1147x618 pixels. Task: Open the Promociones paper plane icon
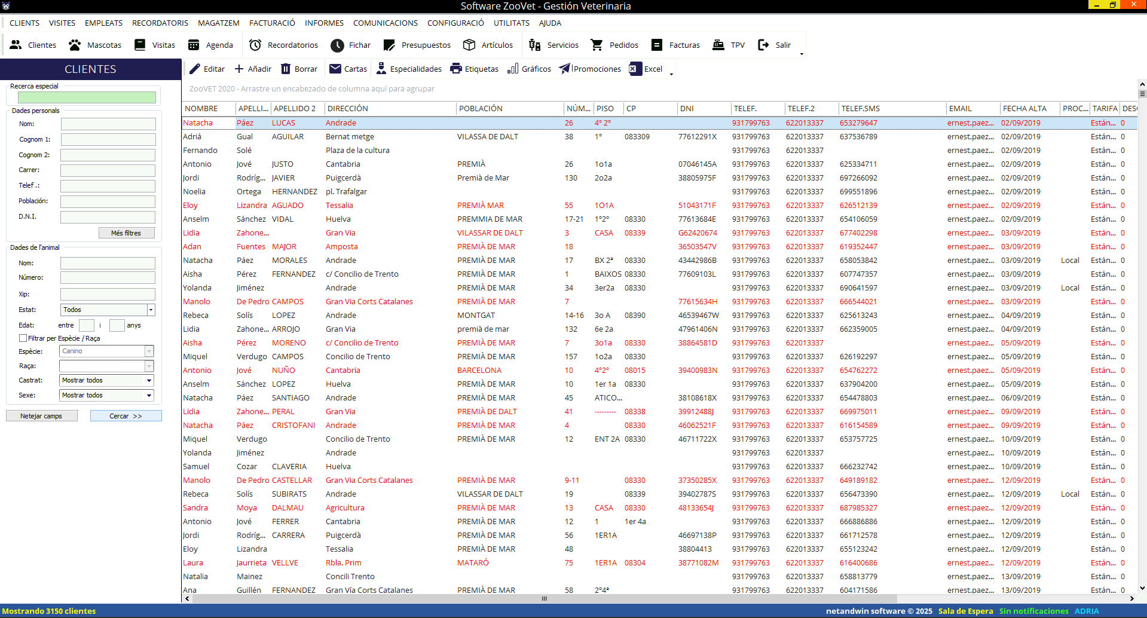[x=564, y=69]
